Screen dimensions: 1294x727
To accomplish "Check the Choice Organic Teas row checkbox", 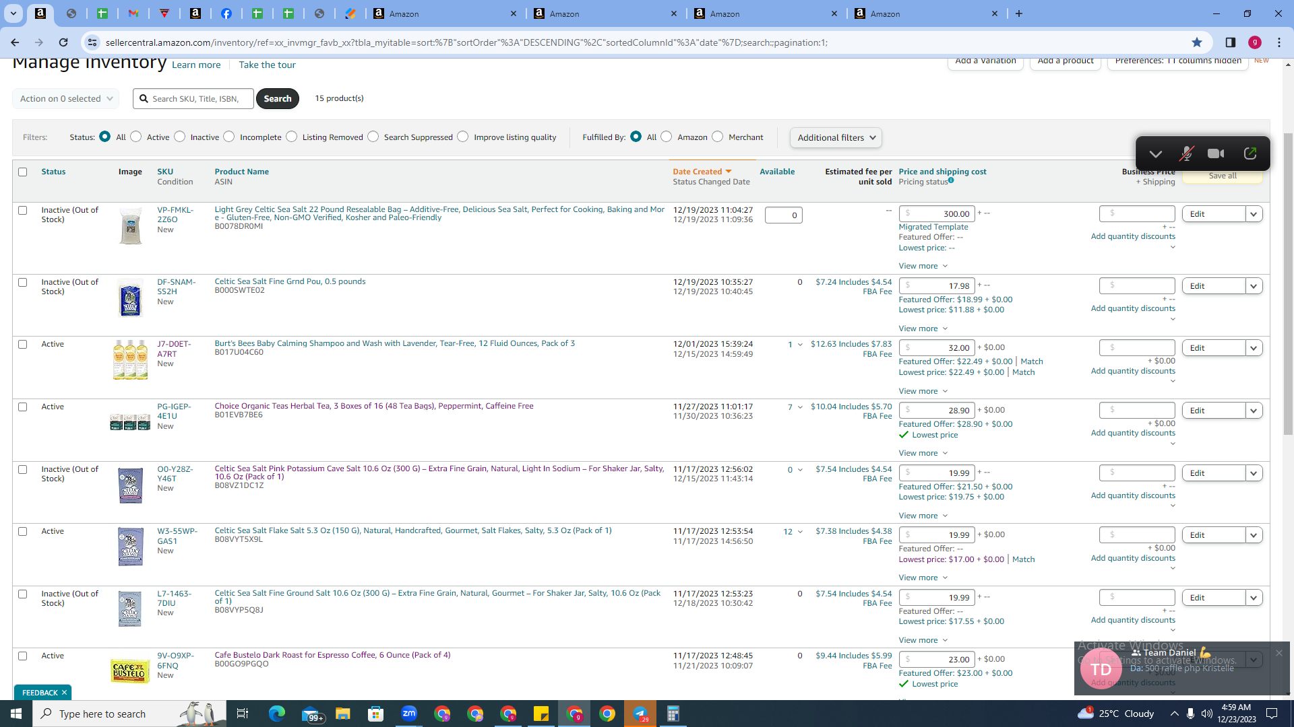I will click(23, 407).
